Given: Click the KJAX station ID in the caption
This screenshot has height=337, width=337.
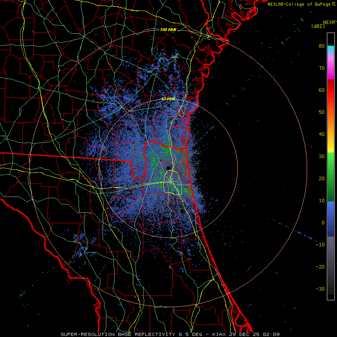Looking at the screenshot, I should (x=219, y=334).
